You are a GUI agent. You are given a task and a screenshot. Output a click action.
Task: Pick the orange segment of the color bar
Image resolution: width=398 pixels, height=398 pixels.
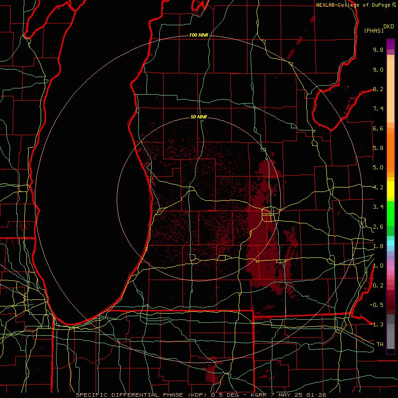click(x=390, y=153)
